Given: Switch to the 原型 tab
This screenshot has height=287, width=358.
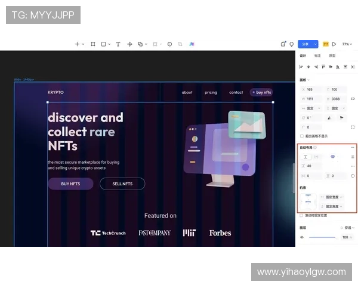Looking at the screenshot, I should 332,56.
